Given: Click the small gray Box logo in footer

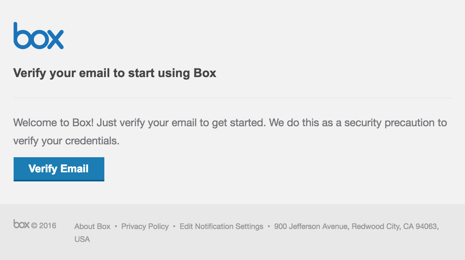Looking at the screenshot, I should (x=21, y=224).
